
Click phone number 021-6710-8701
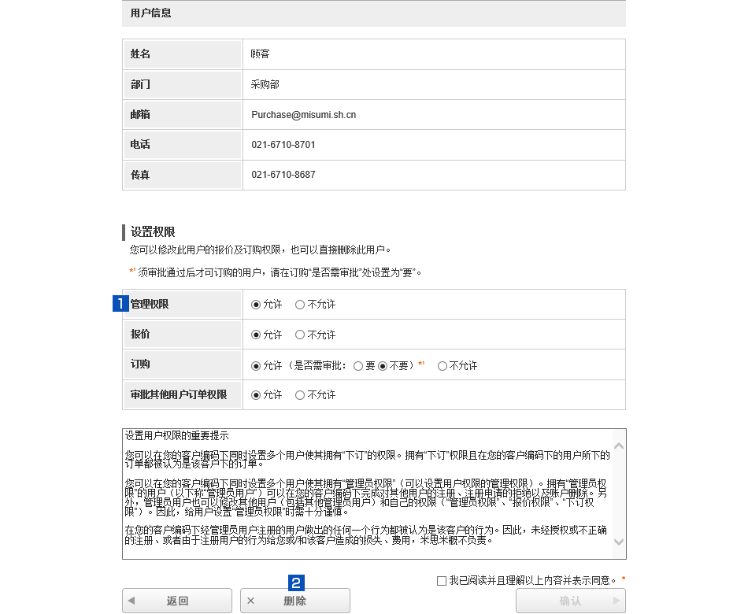click(283, 145)
